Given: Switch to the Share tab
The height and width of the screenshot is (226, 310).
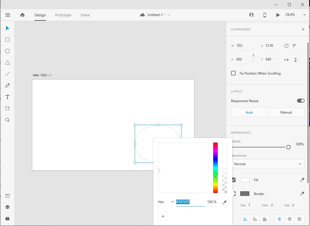Looking at the screenshot, I should (x=85, y=15).
